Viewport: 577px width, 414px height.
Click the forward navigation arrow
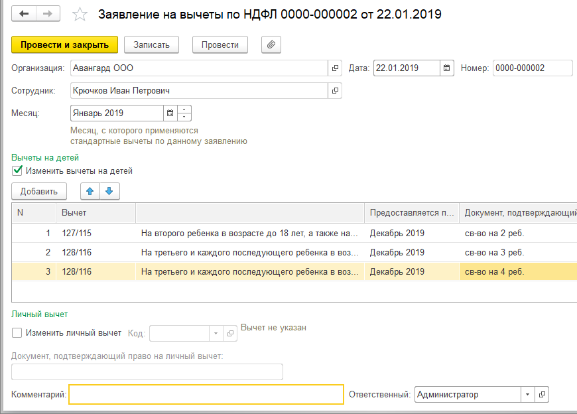[47, 13]
